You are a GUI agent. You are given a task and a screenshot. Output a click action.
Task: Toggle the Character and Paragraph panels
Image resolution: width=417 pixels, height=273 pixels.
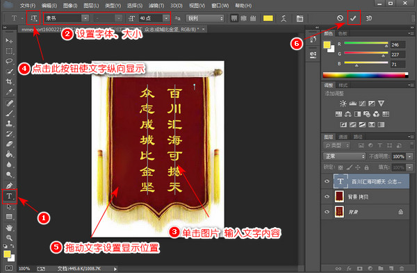pyautogui.click(x=300, y=18)
